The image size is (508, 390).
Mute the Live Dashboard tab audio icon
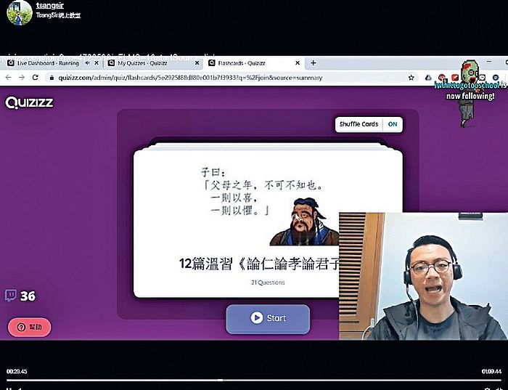point(87,63)
